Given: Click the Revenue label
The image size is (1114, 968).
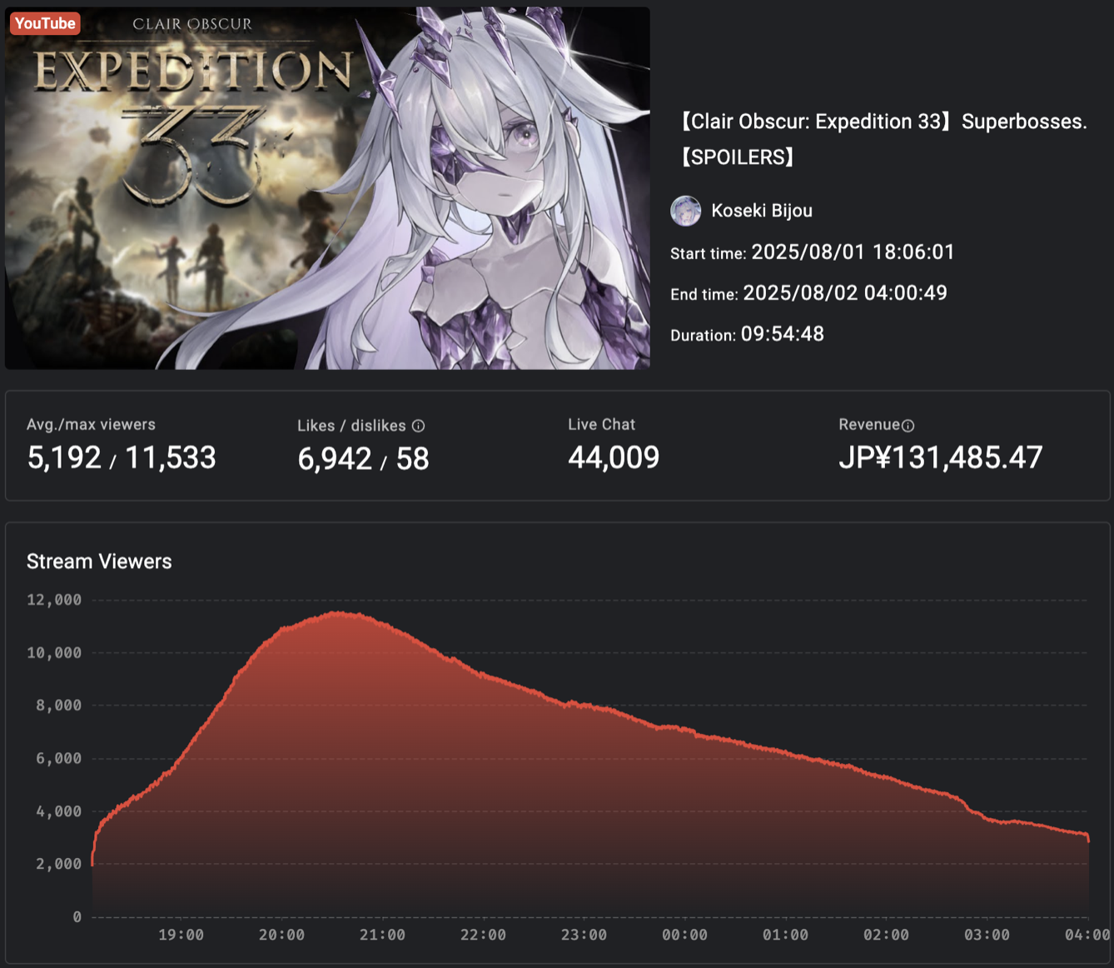Looking at the screenshot, I should pyautogui.click(x=869, y=425).
